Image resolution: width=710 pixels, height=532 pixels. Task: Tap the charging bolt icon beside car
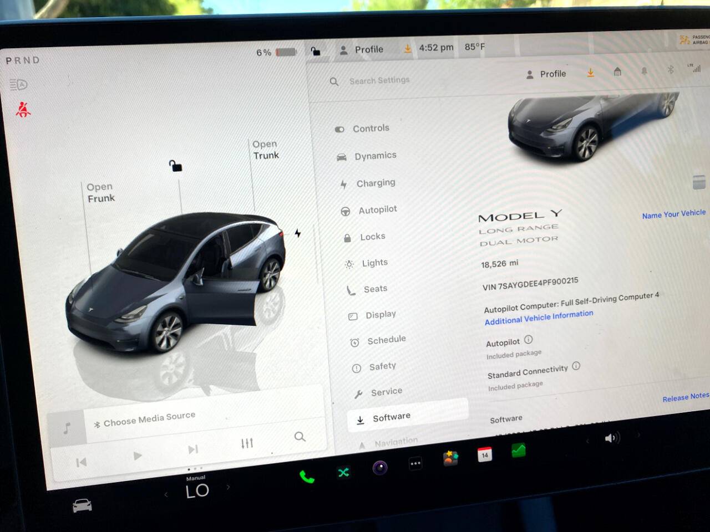[x=298, y=233]
